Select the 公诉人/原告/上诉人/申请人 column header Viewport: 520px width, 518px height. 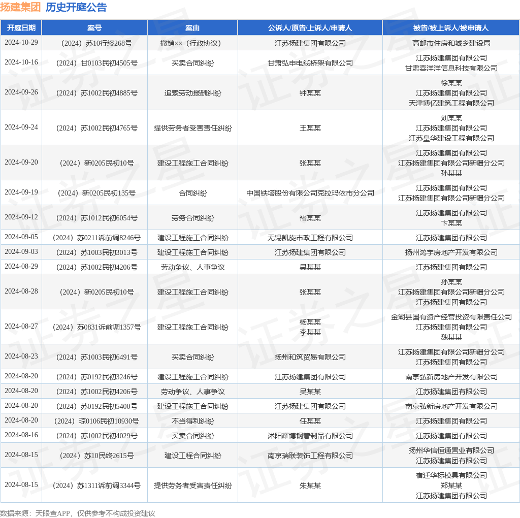[310, 28]
